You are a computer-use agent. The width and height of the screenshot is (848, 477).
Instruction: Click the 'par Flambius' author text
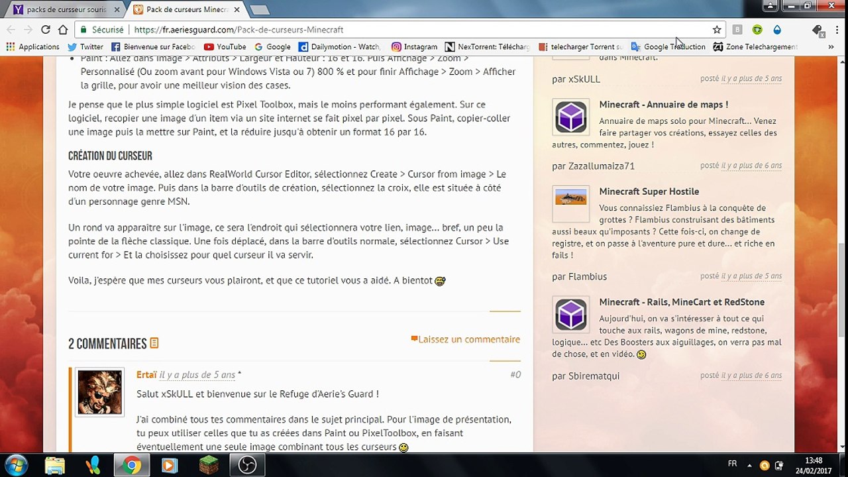coord(579,276)
